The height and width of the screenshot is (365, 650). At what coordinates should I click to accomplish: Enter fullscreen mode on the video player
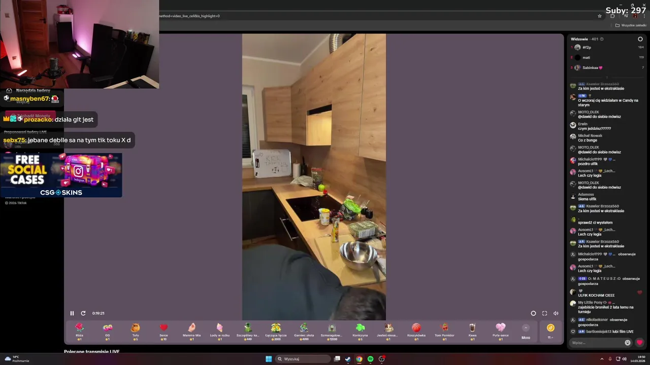[544, 313]
